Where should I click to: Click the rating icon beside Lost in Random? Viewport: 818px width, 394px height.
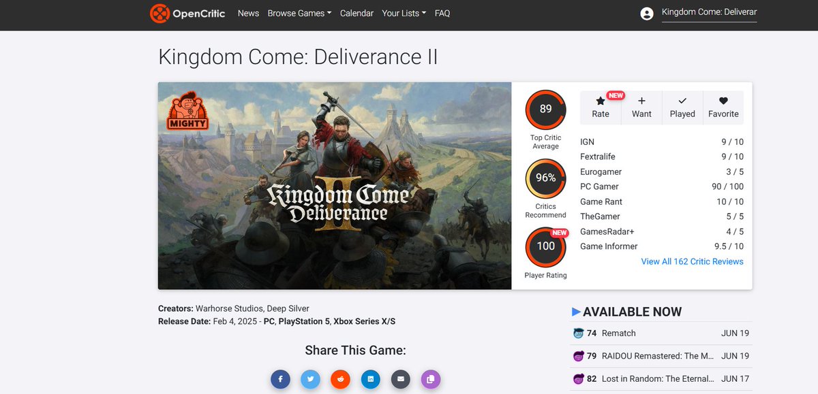click(x=579, y=379)
